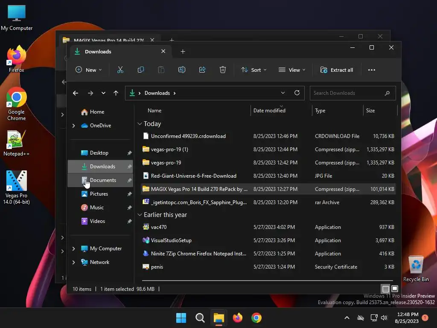Click Extract all button
The image size is (437, 328).
pos(337,70)
